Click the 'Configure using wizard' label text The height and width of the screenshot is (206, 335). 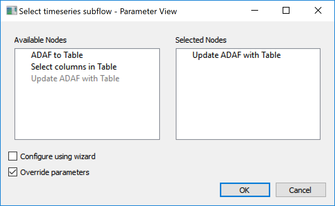[x=58, y=156]
